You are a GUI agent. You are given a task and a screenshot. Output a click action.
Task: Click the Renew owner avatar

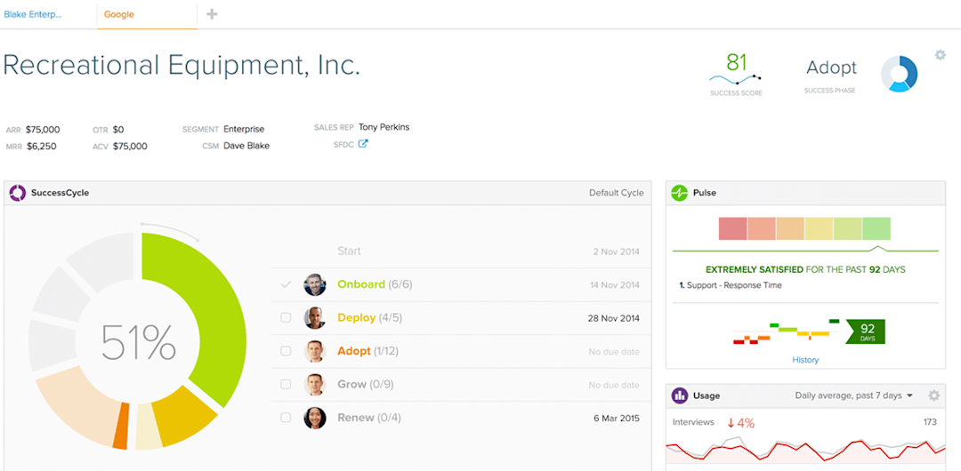314,418
